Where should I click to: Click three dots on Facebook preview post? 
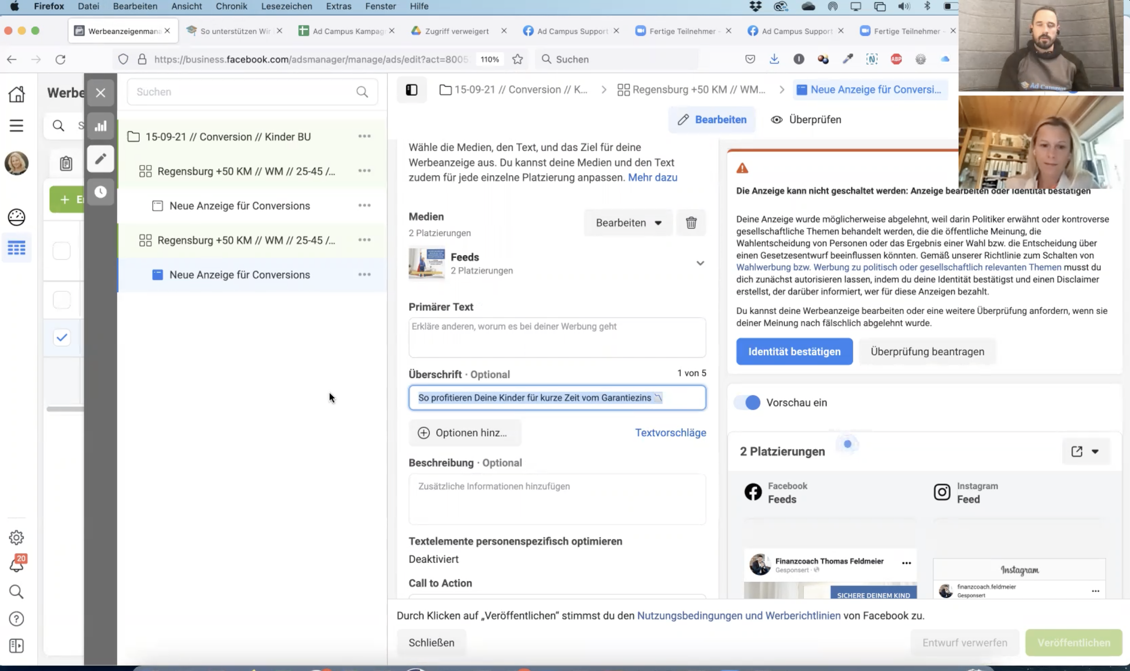point(907,563)
